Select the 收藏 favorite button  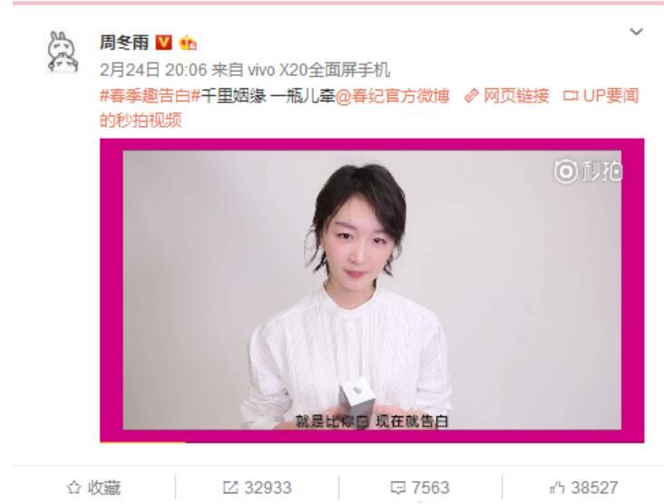click(x=93, y=488)
